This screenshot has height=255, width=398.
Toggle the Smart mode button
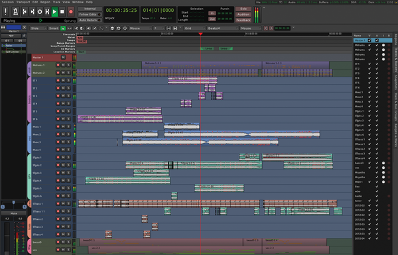(x=54, y=28)
